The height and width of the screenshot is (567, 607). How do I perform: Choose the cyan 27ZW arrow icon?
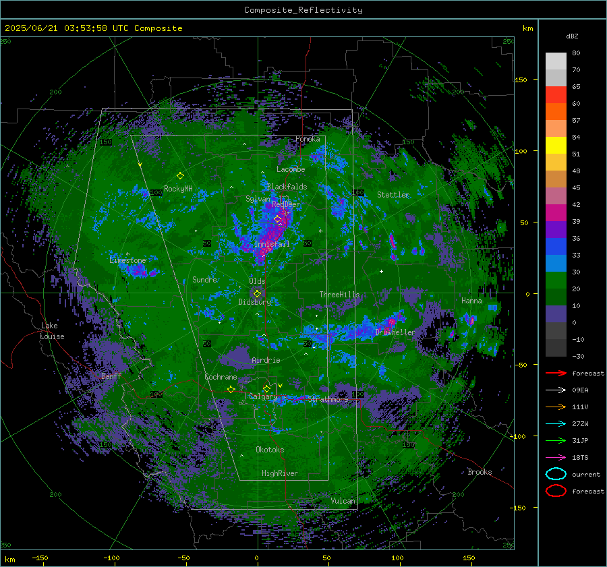[x=556, y=424]
